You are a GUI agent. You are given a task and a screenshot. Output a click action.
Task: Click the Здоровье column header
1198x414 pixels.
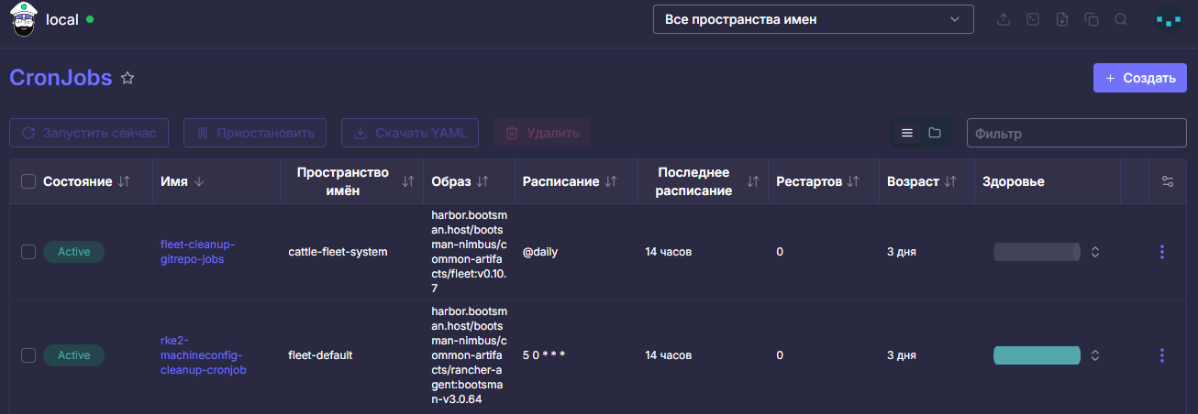(x=1014, y=182)
